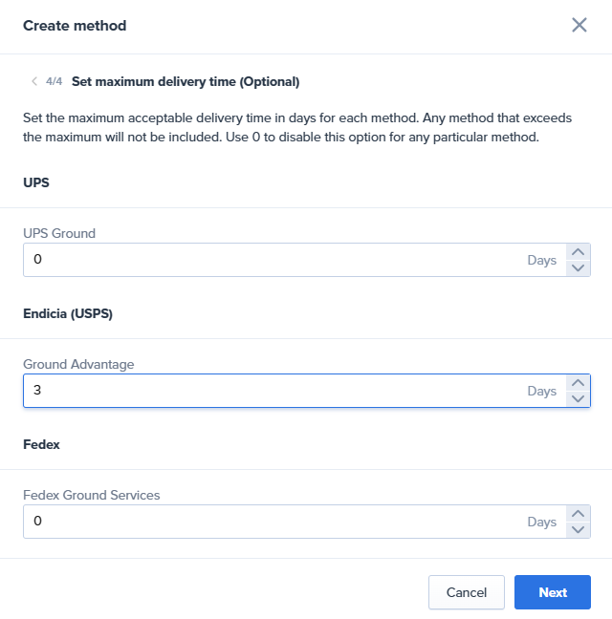The height and width of the screenshot is (619, 612).
Task: Click the Fedex Ground Services label
Action: [x=92, y=495]
